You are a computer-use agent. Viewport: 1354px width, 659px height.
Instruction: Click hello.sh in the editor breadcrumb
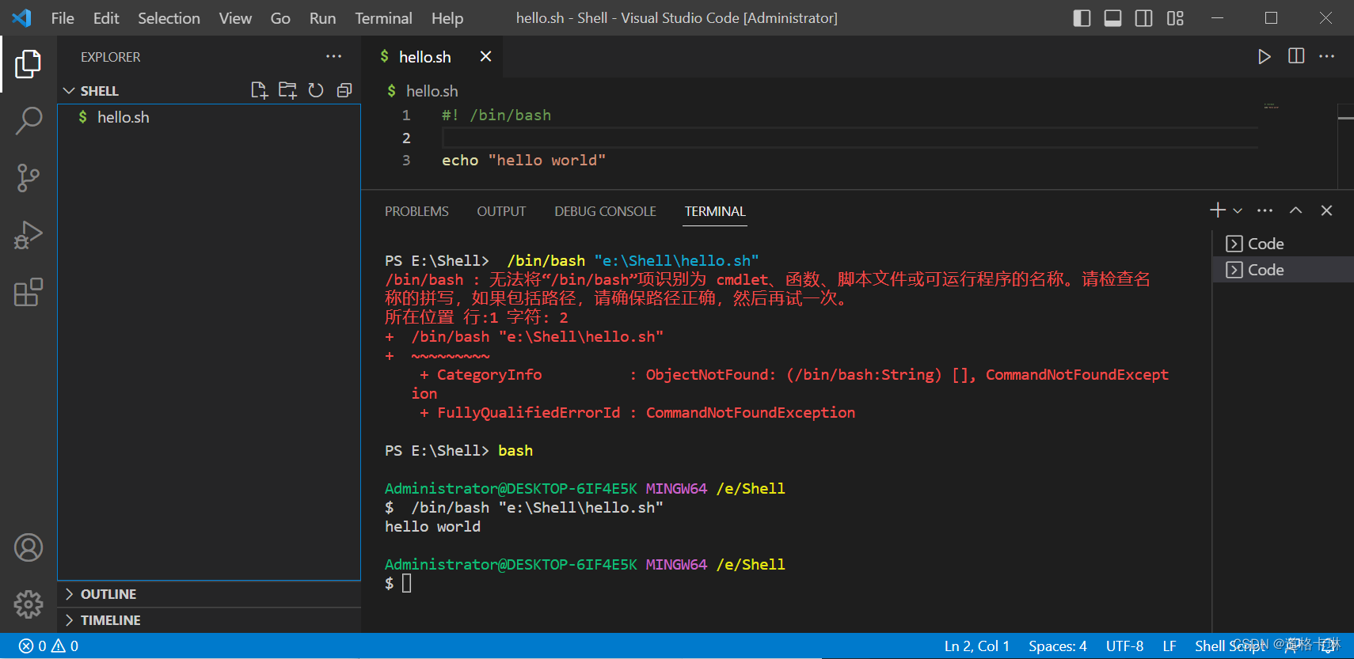431,91
